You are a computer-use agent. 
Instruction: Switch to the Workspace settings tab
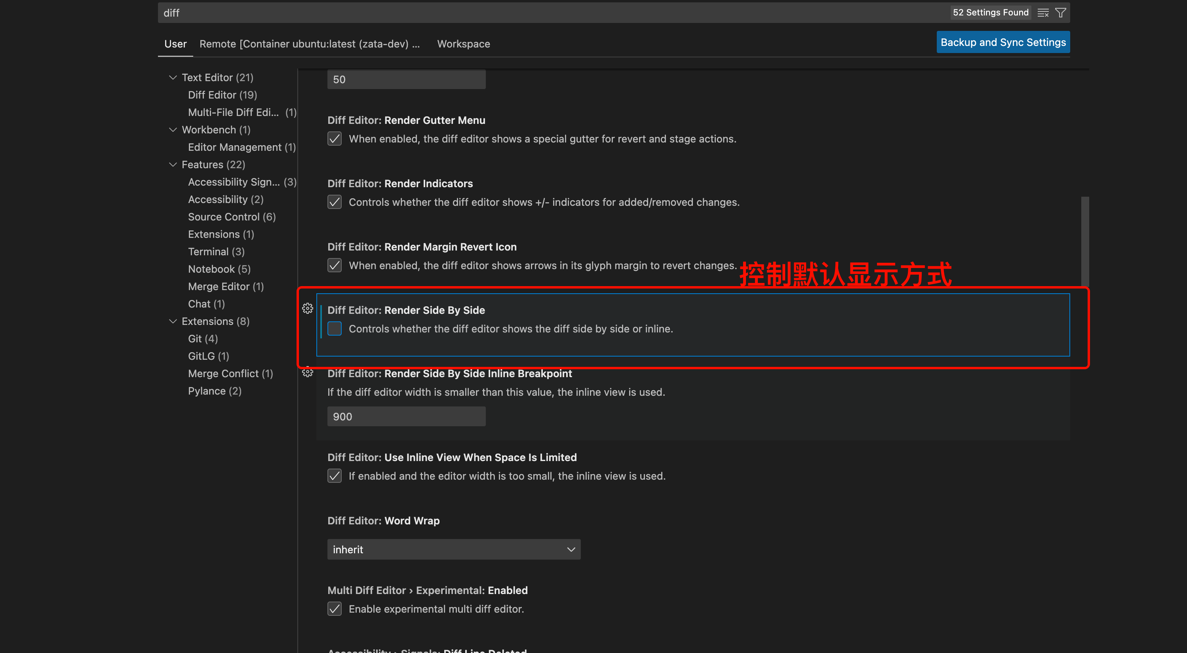pyautogui.click(x=463, y=44)
